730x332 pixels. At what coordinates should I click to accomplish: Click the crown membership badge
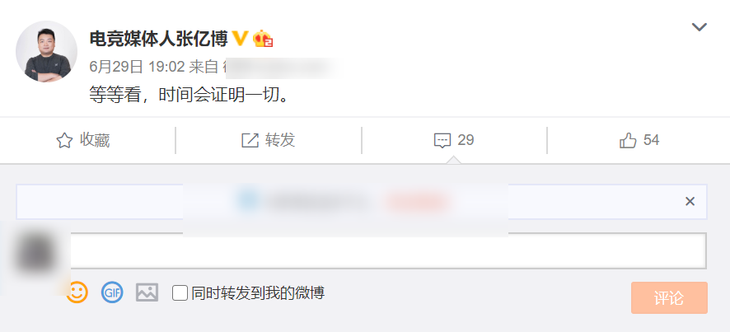coord(263,39)
